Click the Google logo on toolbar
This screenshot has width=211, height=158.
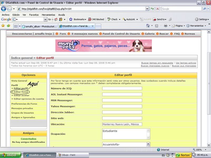tap(6, 19)
